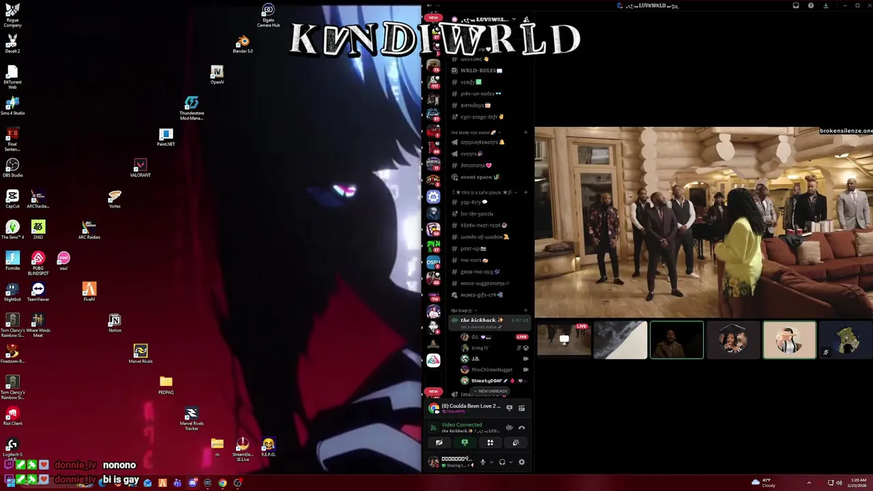Open OBS Studio desktop shortcut
This screenshot has width=873, height=491.
12,168
